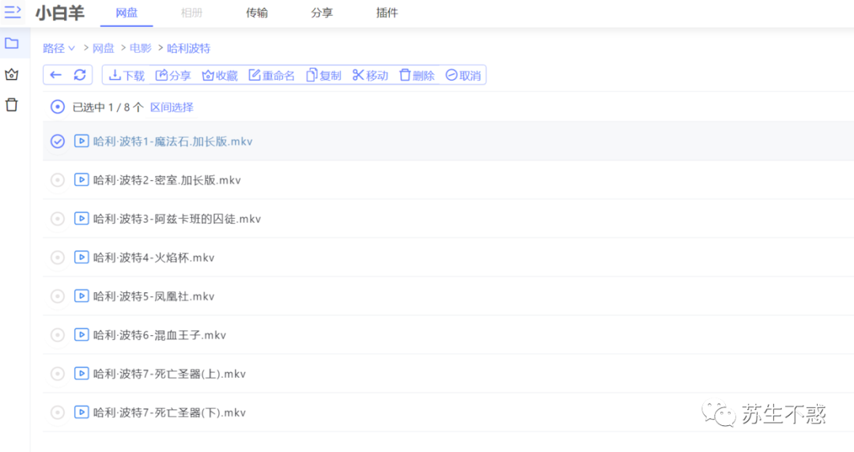Click the 小白羊 app title

[x=60, y=13]
